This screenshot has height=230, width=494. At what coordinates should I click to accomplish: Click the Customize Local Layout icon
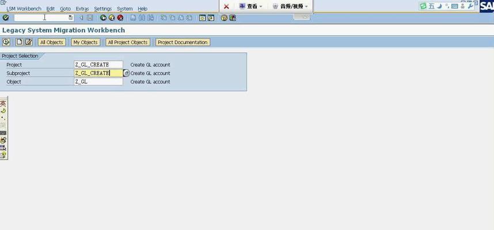click(233, 18)
